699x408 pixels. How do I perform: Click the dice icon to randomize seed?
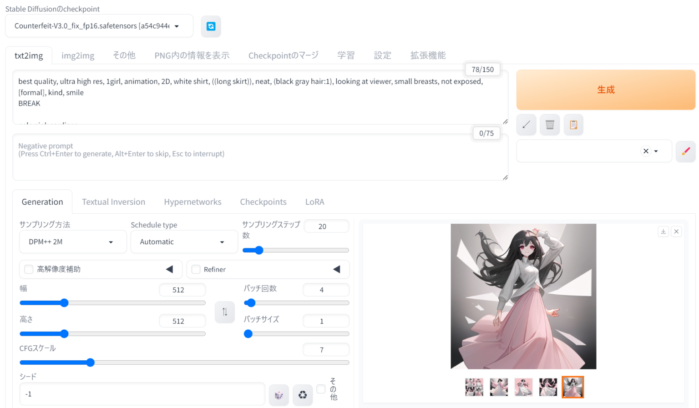(x=279, y=395)
